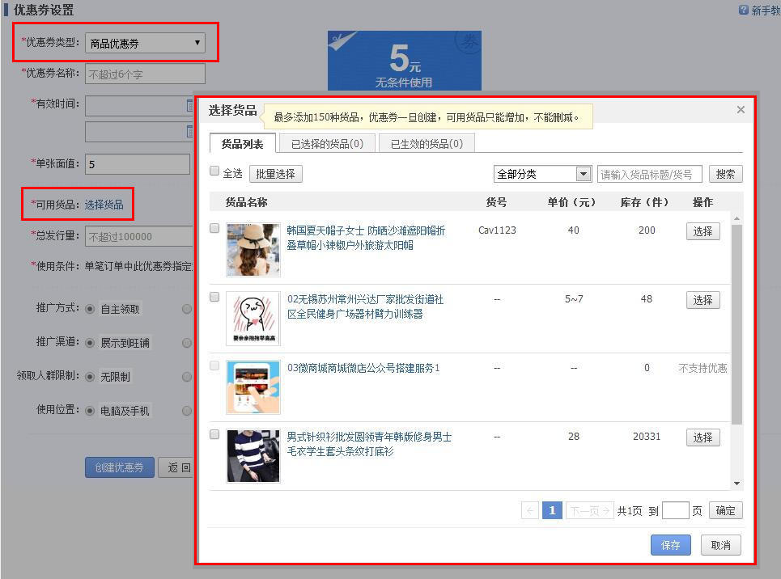
Task: Focus the page number jump field
Action: 676,510
